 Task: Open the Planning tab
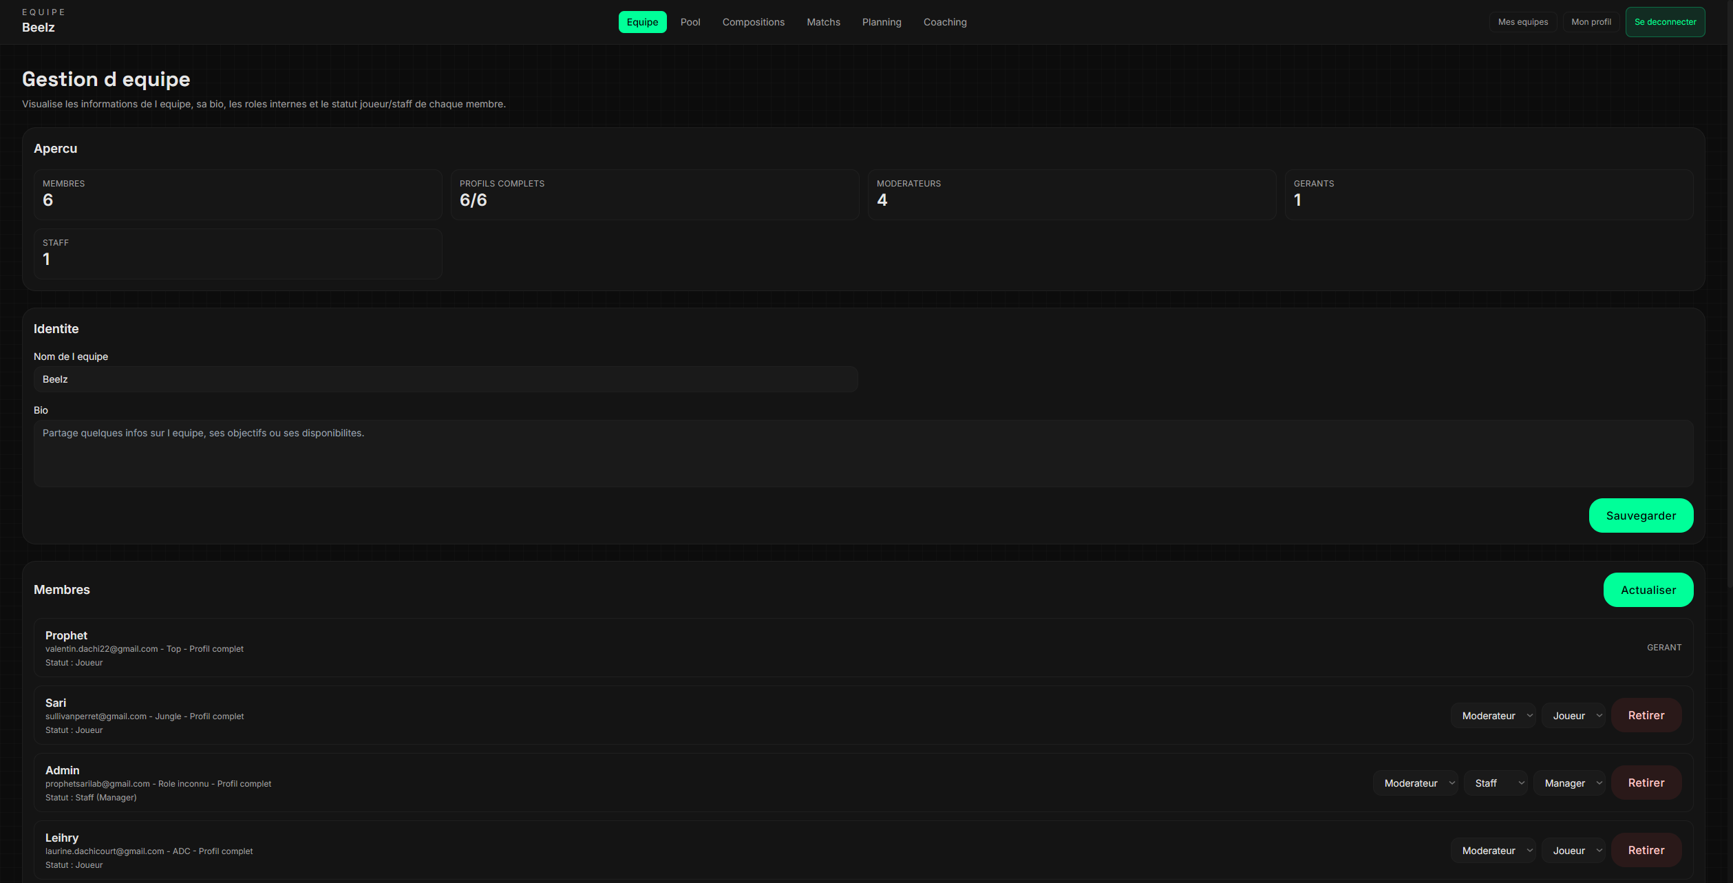coord(881,22)
